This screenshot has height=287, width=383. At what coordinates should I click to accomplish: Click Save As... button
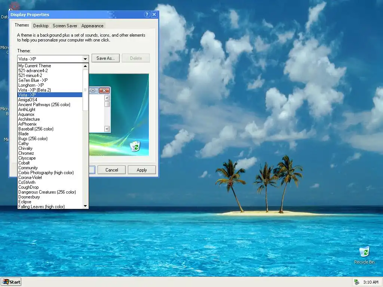tap(105, 58)
